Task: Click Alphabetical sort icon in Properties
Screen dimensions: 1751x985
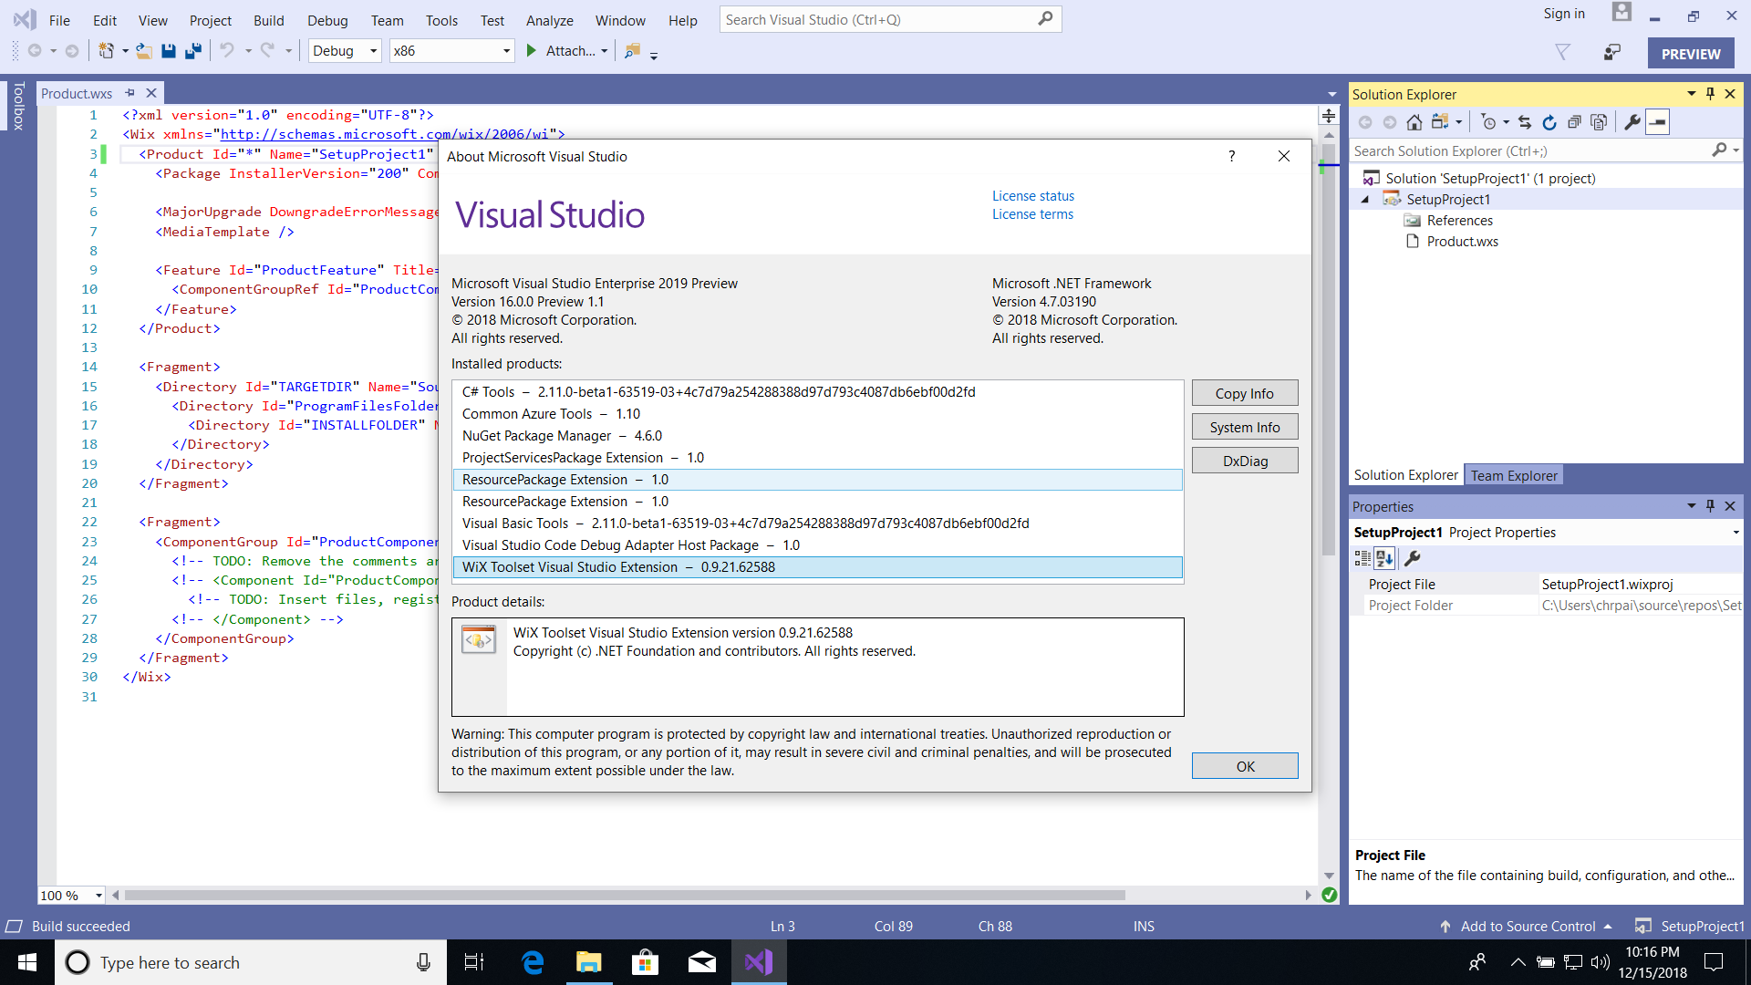Action: pos(1384,558)
